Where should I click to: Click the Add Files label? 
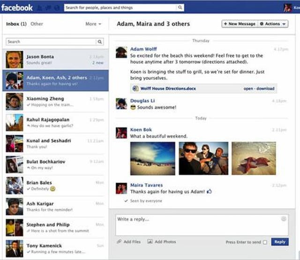(132, 242)
